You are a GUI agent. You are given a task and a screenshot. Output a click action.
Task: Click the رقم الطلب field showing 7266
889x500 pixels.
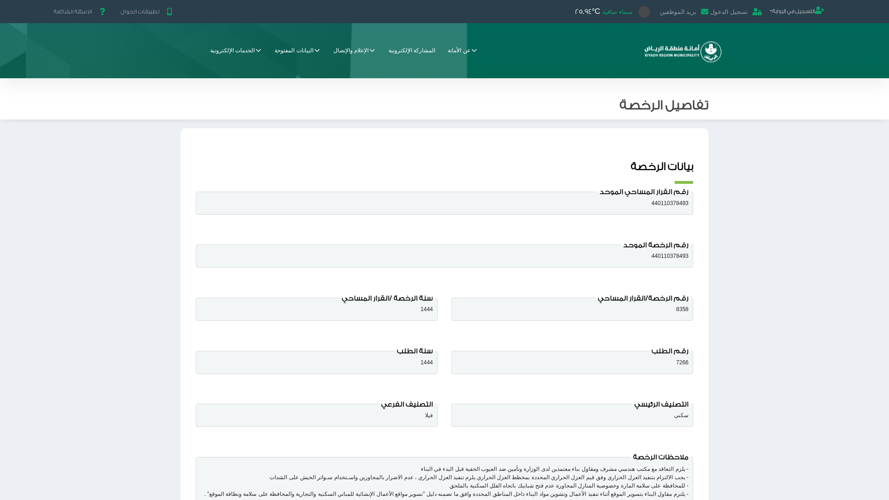(x=572, y=362)
